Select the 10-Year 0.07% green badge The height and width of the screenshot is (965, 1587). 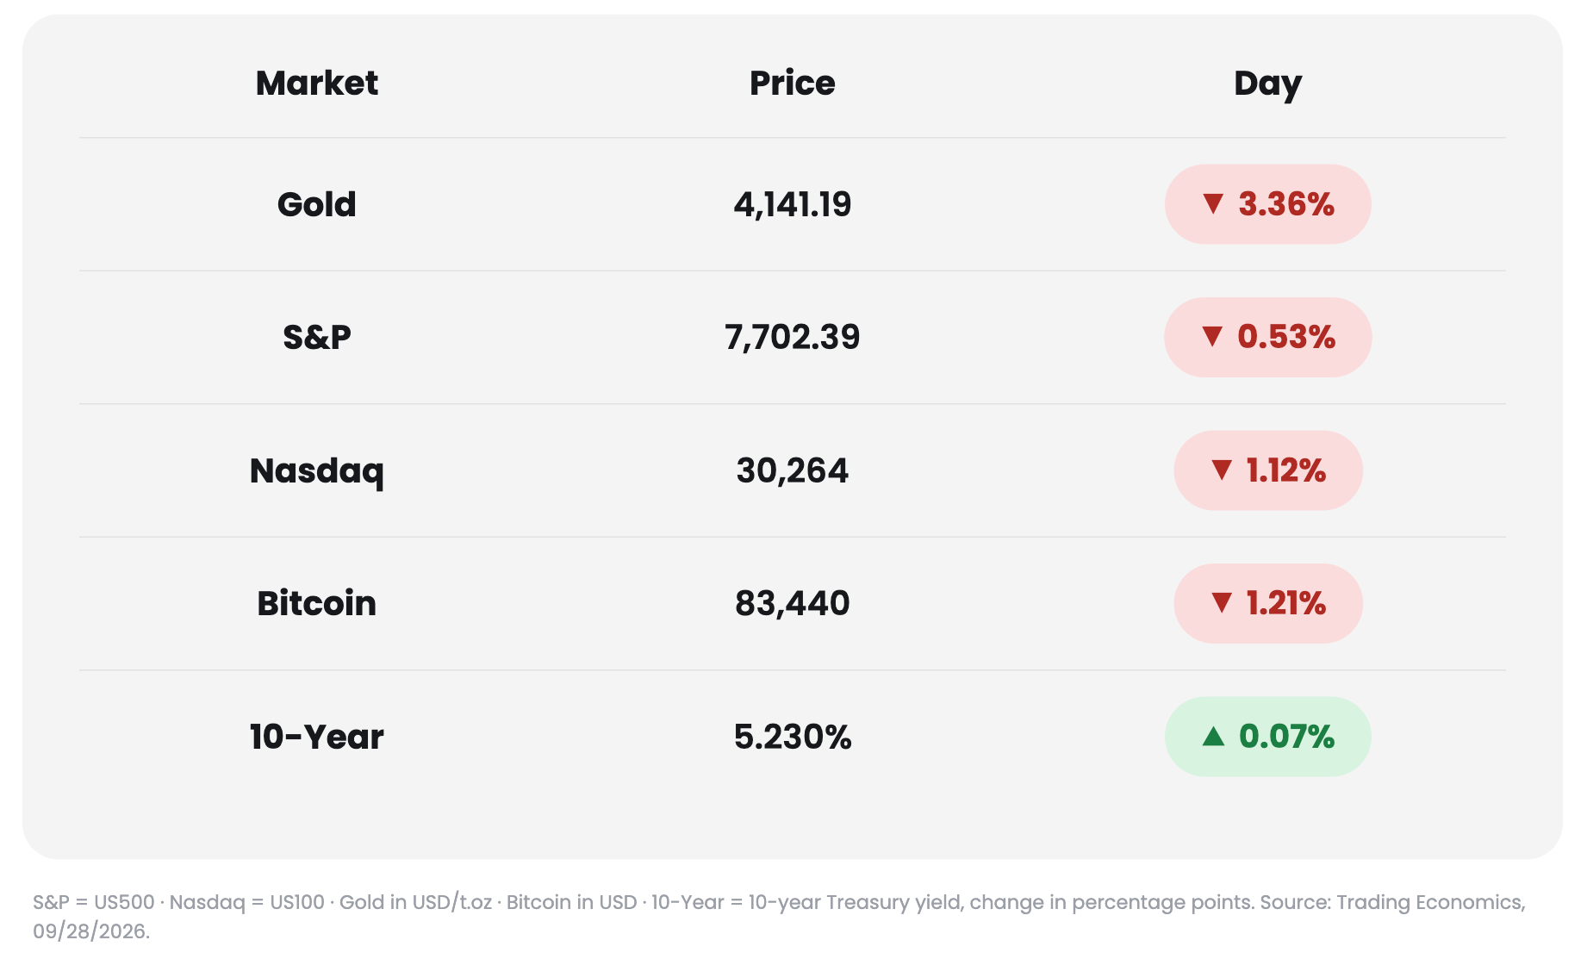pyautogui.click(x=1267, y=737)
